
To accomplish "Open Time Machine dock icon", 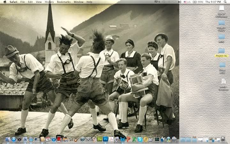I will [83, 139].
